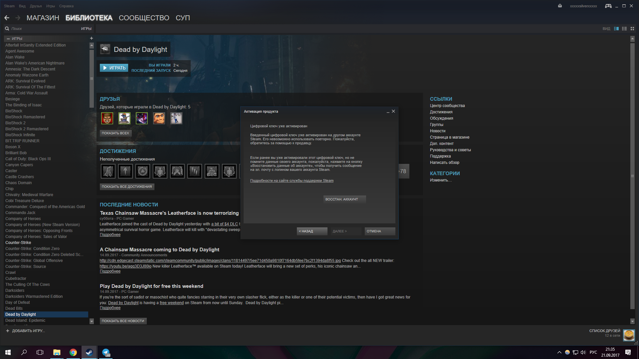639x359 pixels.
Task: Switch to the СООБЩЕСТВО tab
Action: (144, 18)
